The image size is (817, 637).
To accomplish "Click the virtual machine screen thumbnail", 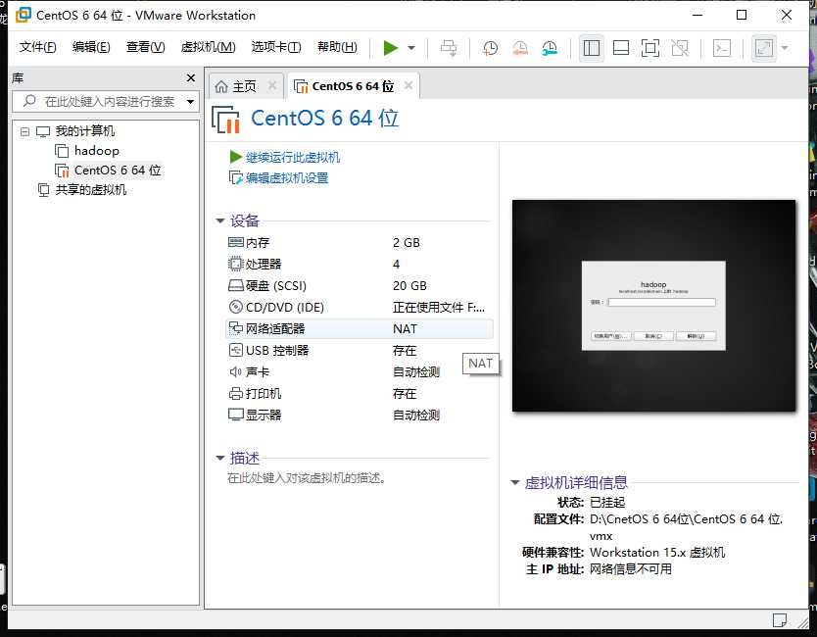I will [654, 306].
